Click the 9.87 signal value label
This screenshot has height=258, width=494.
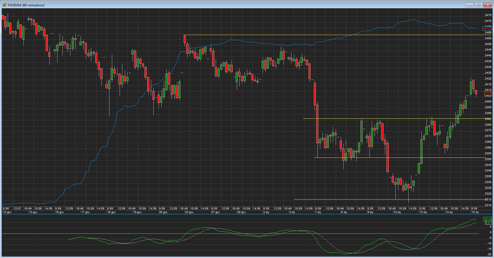coord(488,222)
